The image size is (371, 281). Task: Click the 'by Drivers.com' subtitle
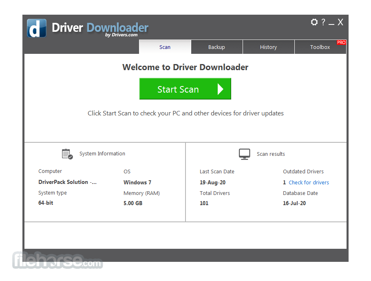121,35
